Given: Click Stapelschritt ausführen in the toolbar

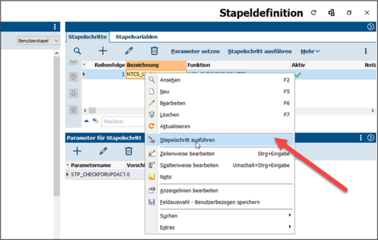Looking at the screenshot, I should [x=260, y=51].
